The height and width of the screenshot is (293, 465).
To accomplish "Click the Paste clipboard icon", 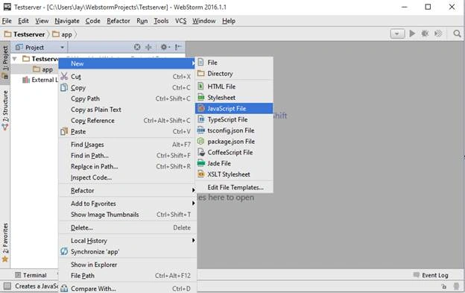I will coord(64,131).
